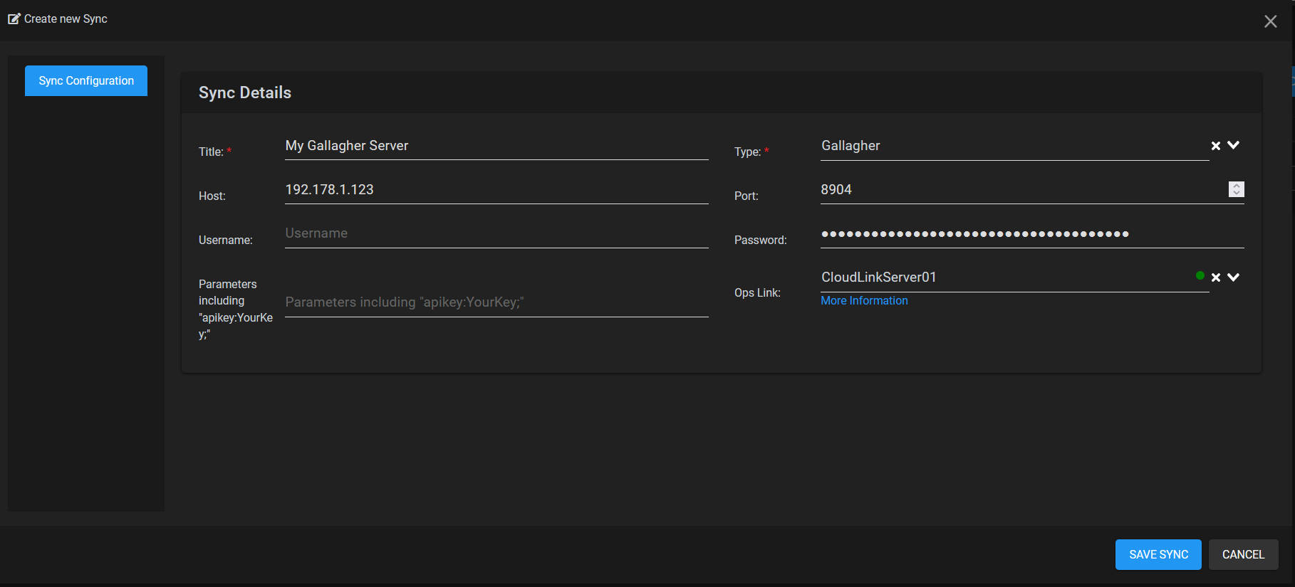Select the Sync Configuration tab

point(86,81)
